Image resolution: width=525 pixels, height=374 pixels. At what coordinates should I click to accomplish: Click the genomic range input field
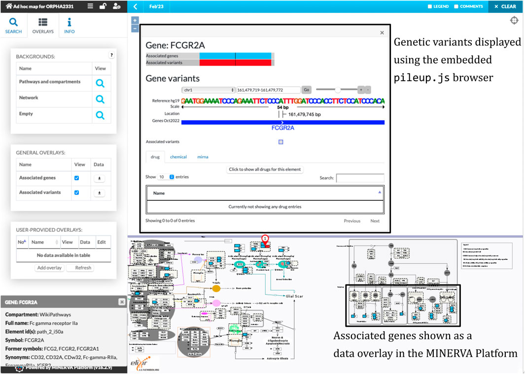[x=269, y=90]
